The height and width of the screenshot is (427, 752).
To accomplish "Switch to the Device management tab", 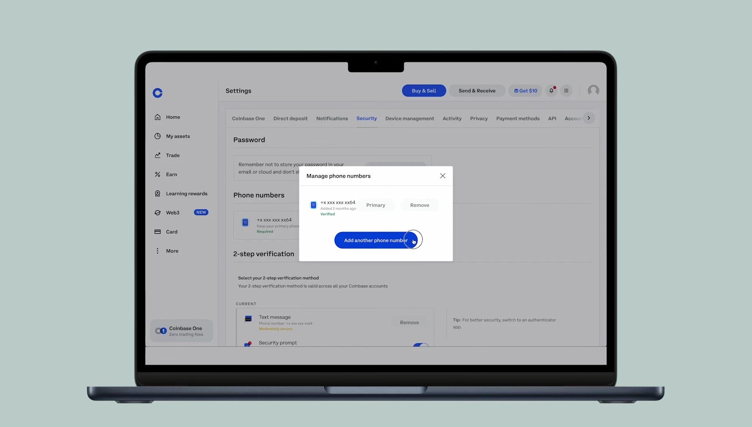I will click(x=409, y=119).
